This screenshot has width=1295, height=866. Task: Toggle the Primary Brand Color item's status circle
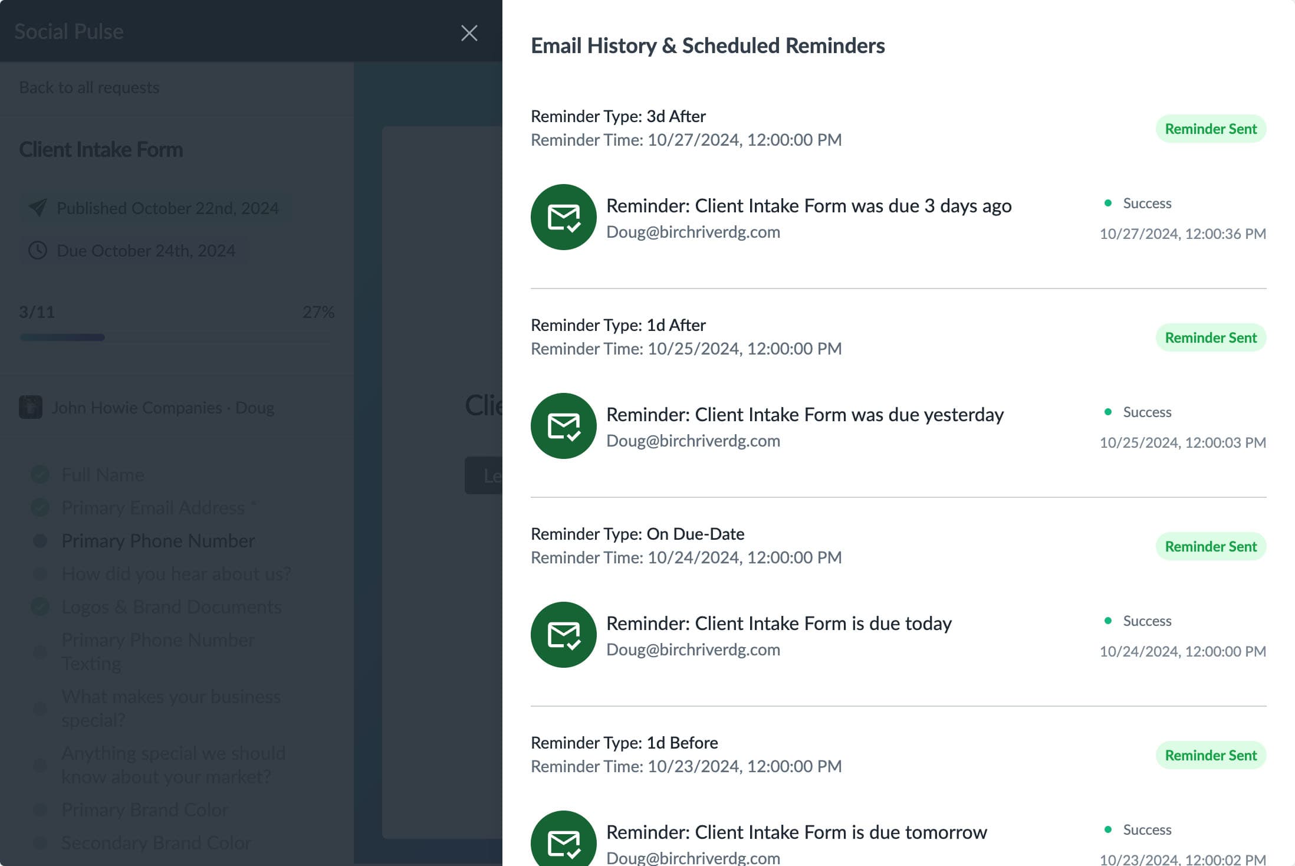coord(39,810)
